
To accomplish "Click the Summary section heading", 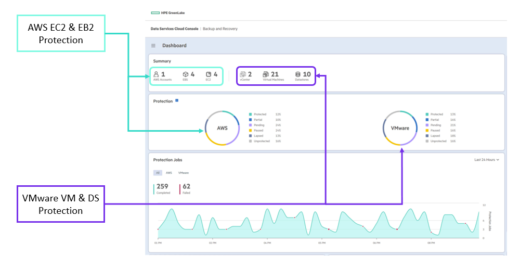I will pos(162,61).
